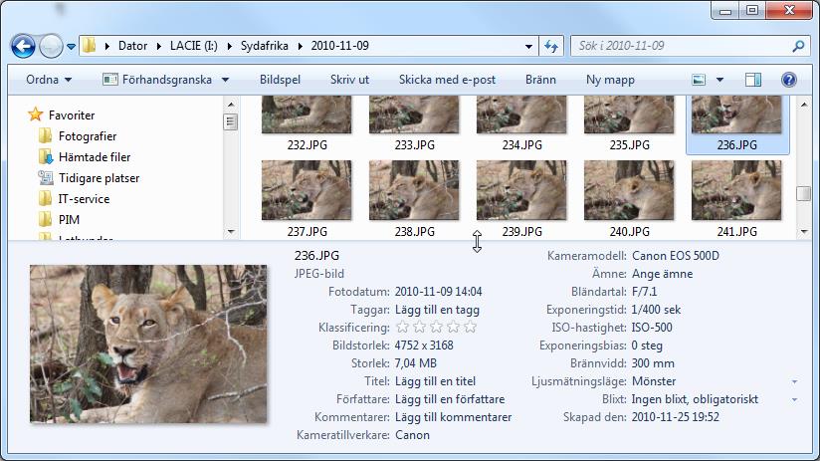Click navigation pane scroll up arrow
The height and width of the screenshot is (461, 820).
coord(231,105)
